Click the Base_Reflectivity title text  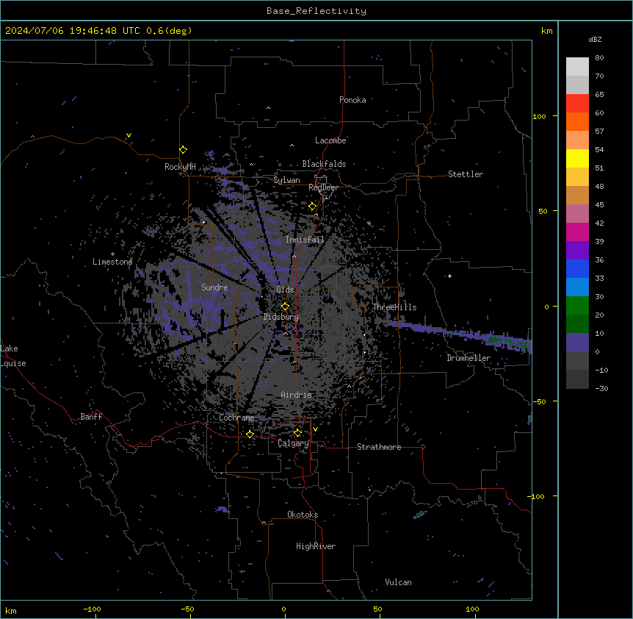316,11
